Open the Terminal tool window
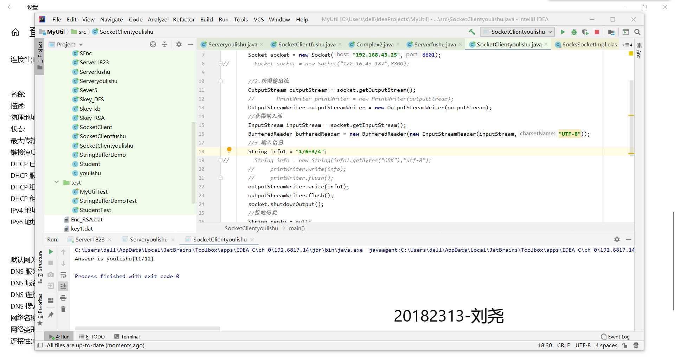675x362 pixels. pos(127,337)
